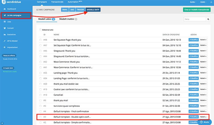This screenshot has height=125, width=214.
Task: Click the Contatti sidebar icon
Action: click(x=5, y=28)
